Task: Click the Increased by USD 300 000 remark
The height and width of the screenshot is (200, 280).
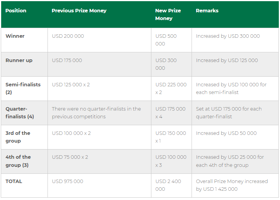Action: (x=228, y=36)
